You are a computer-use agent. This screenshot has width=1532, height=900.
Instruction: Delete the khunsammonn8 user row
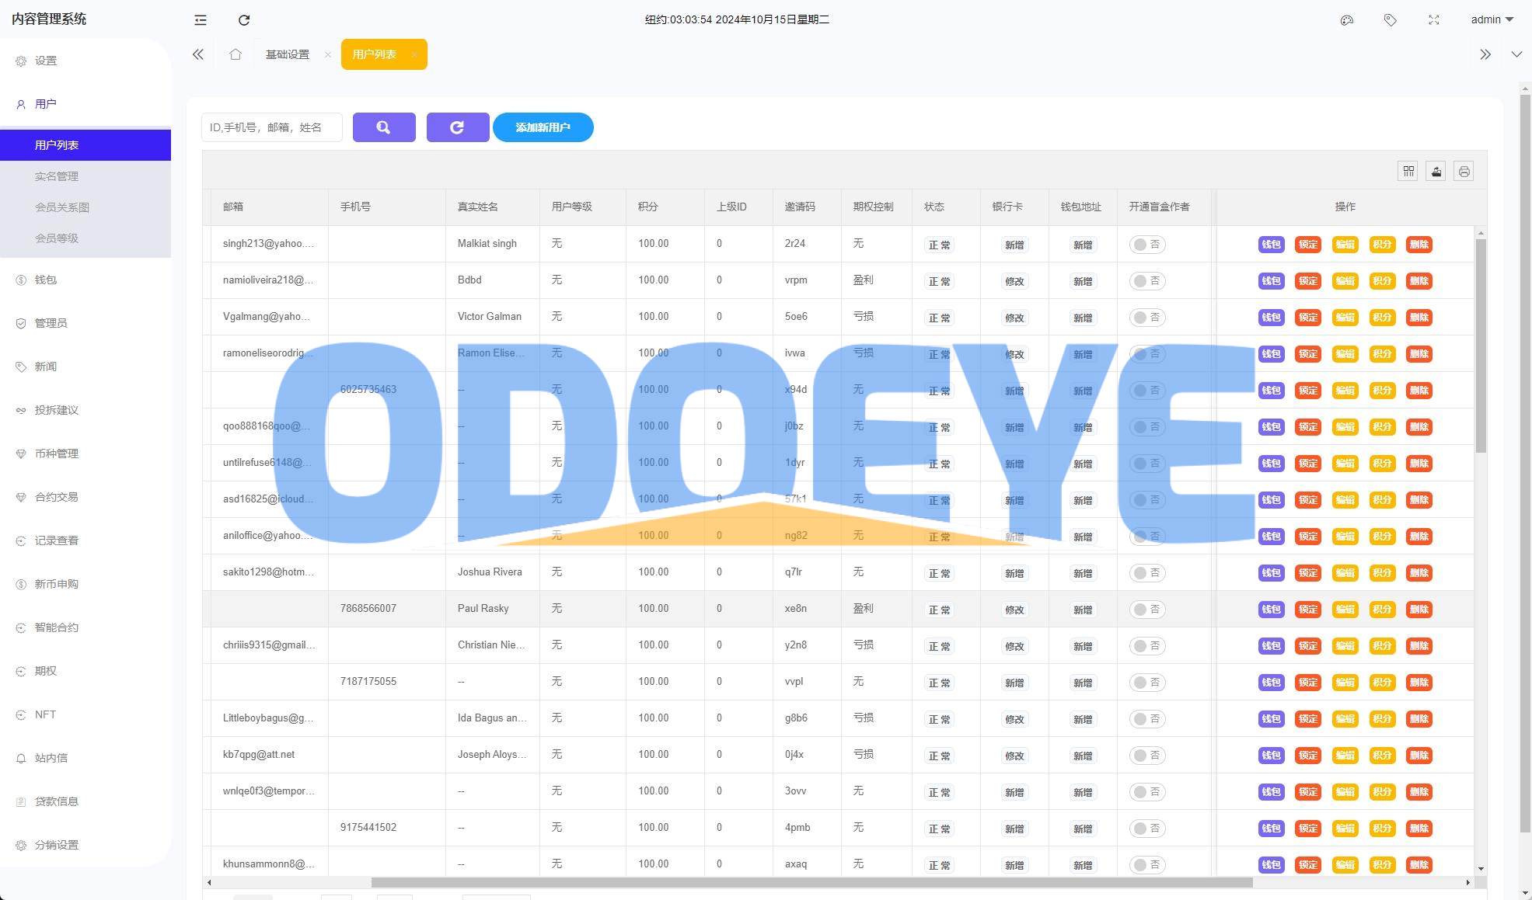pyautogui.click(x=1419, y=865)
